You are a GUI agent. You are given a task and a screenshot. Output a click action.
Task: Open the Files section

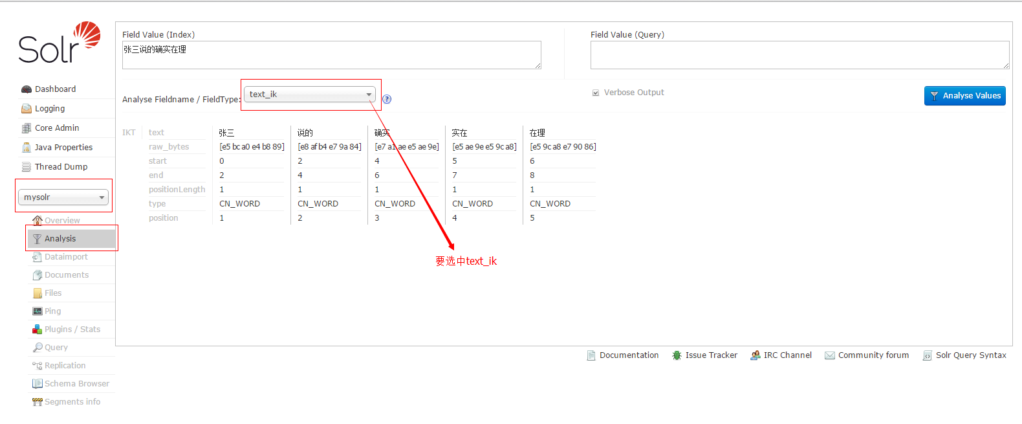[x=53, y=293]
